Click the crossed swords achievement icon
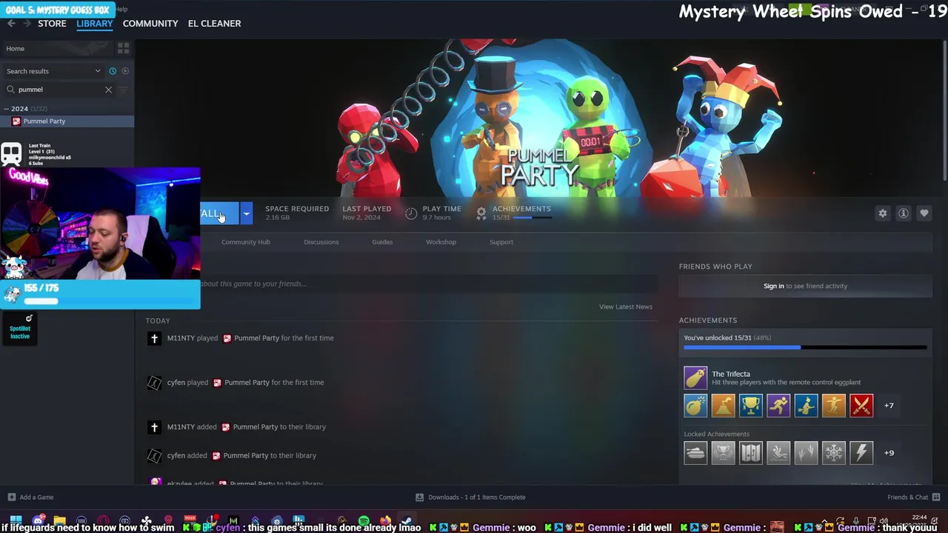Image resolution: width=948 pixels, height=533 pixels. click(861, 406)
